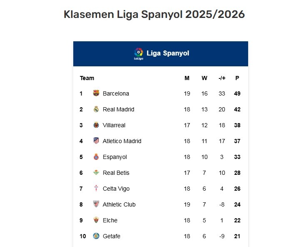Click the Liga Spanyol header title
Viewport: 301px width, 247px height.
(x=168, y=53)
